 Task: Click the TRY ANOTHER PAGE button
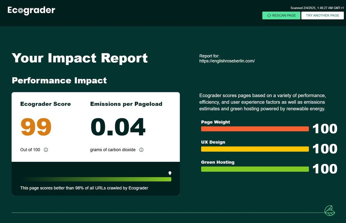(x=322, y=15)
